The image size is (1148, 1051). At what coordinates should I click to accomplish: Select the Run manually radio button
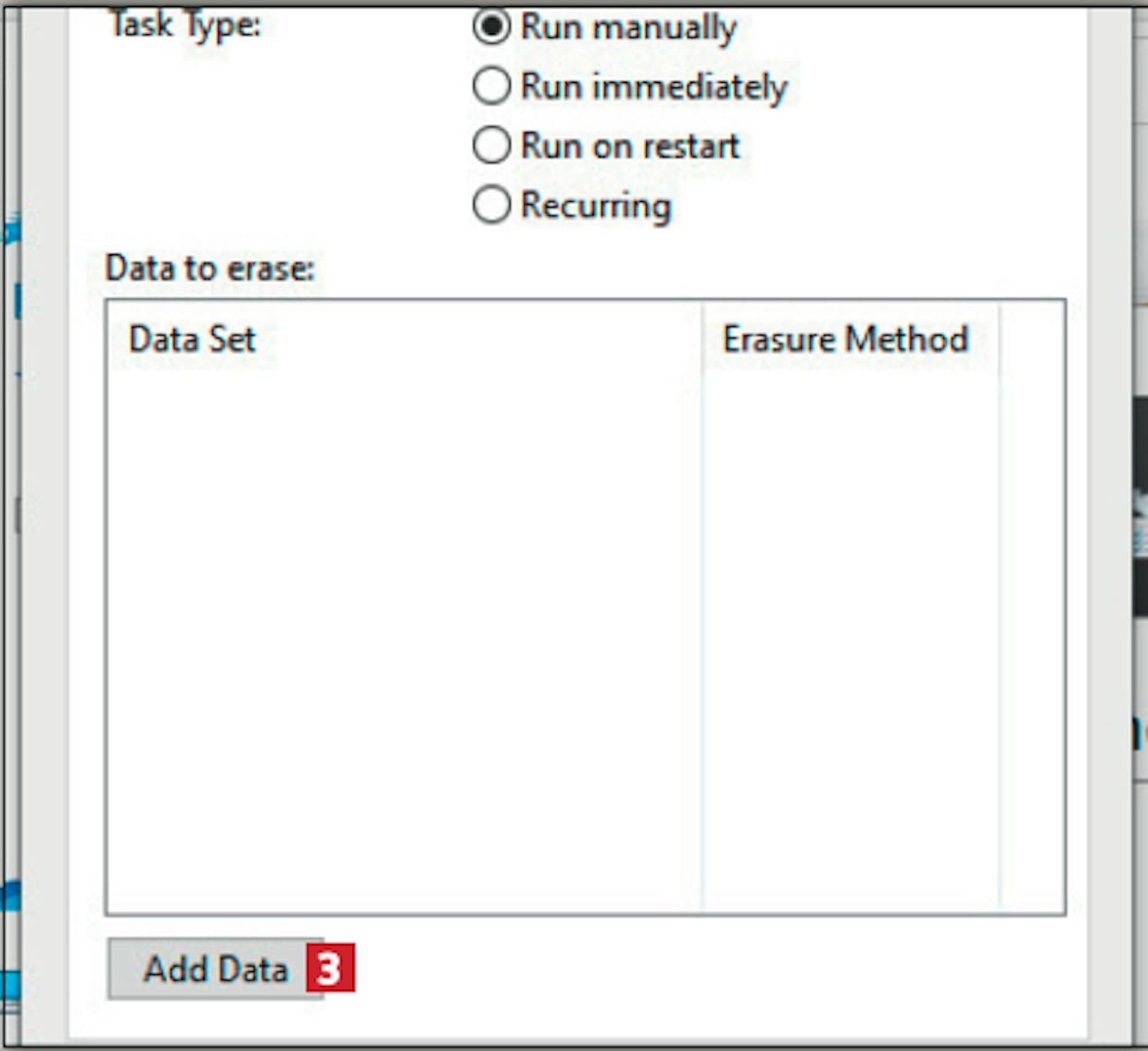pyautogui.click(x=491, y=27)
